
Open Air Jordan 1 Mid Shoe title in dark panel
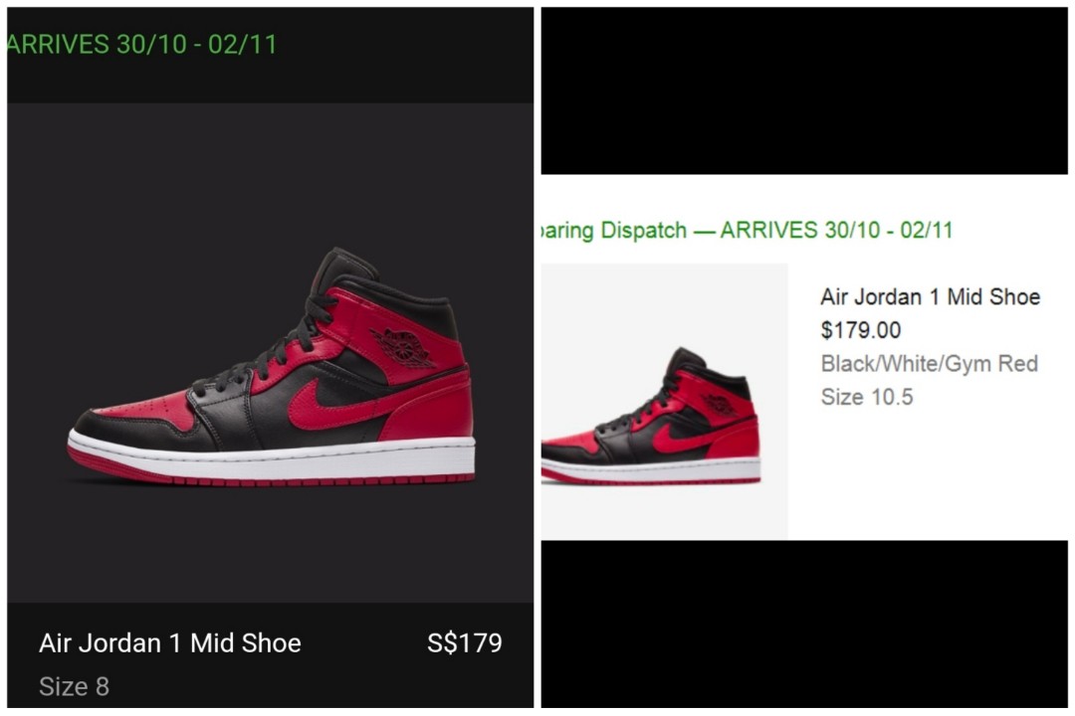coord(170,643)
